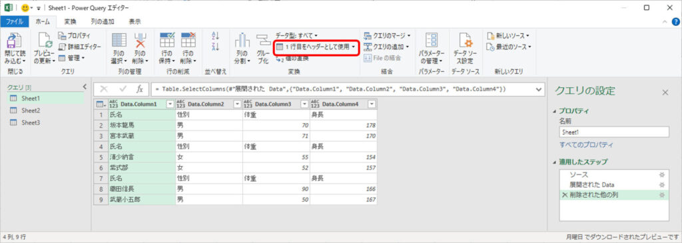Click Data.Column3 data type ABC123 icon

click(248, 104)
